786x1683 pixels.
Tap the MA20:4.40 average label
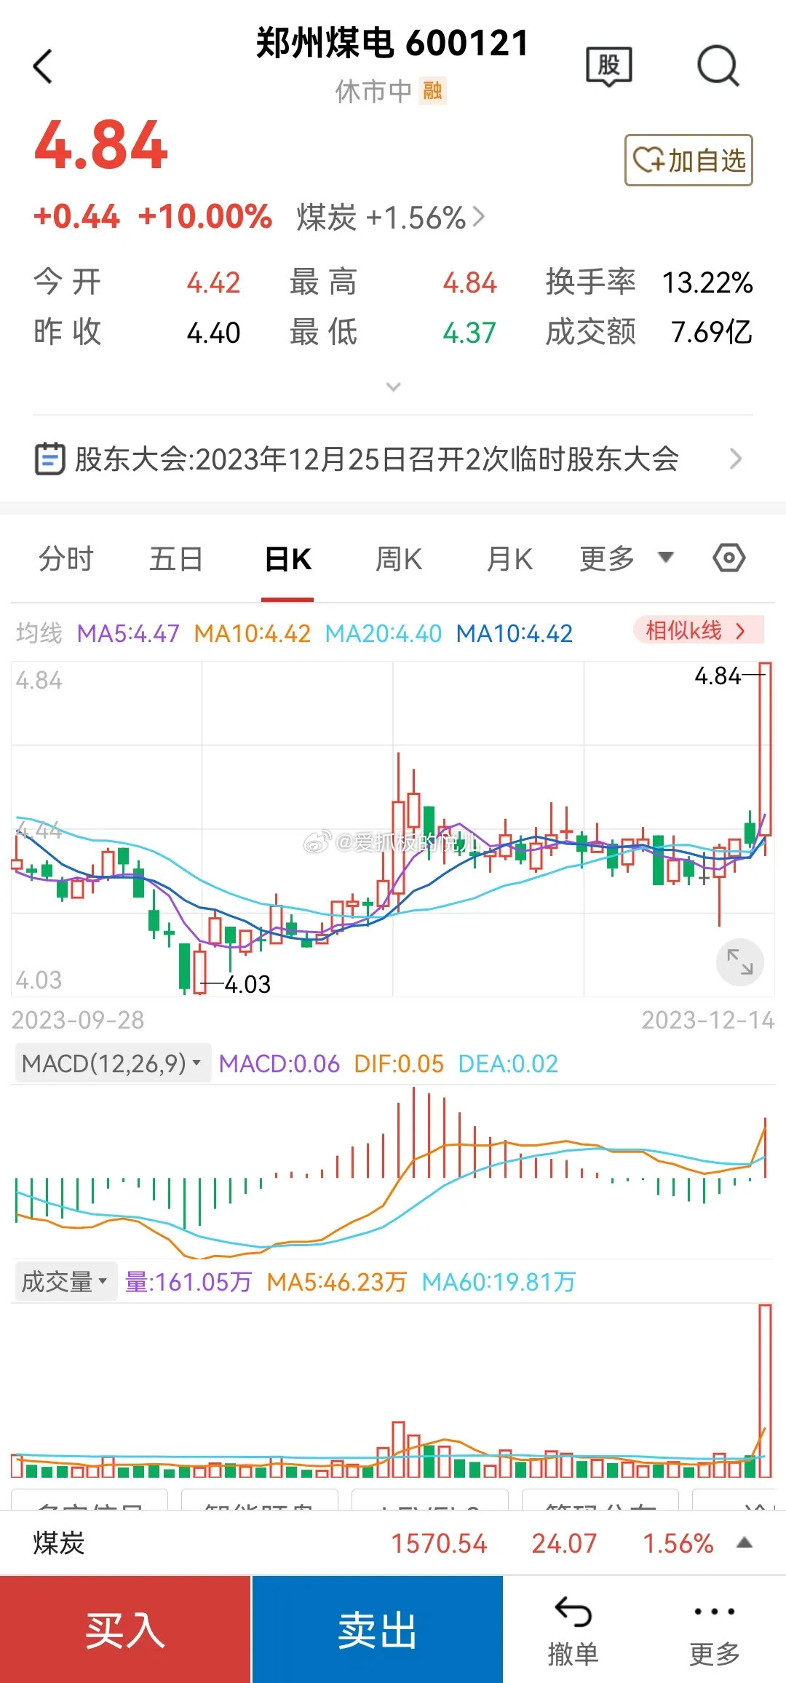coord(383,633)
